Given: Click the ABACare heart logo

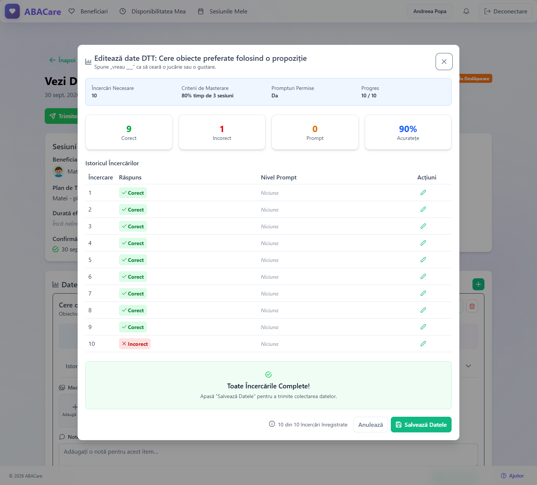Looking at the screenshot, I should tap(12, 11).
